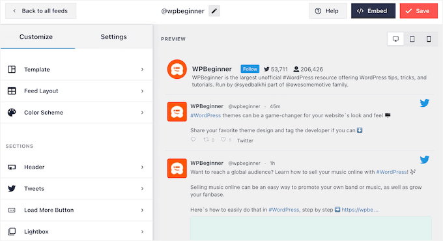
Task: Click the pencil edit icon beside @wpbeginner
Action: [x=214, y=11]
